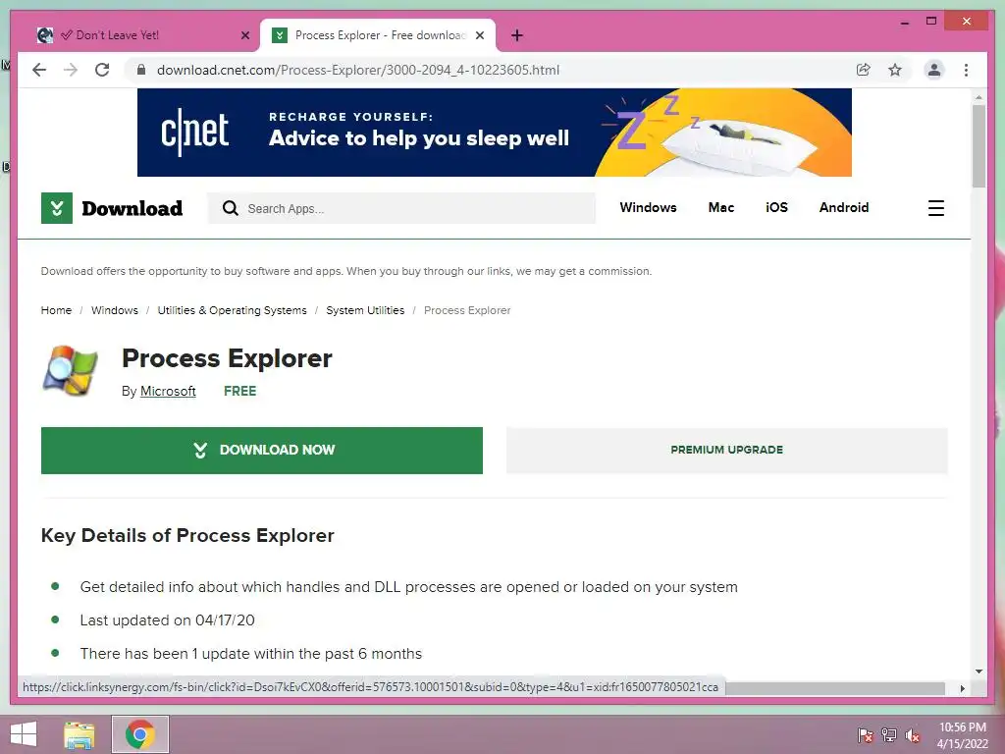Open the iOS category
This screenshot has width=1005, height=754.
[x=776, y=207]
